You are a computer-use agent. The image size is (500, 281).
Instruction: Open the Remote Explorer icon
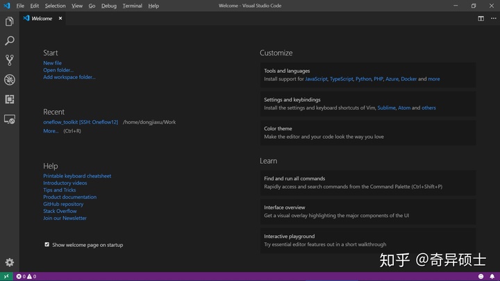(x=10, y=119)
